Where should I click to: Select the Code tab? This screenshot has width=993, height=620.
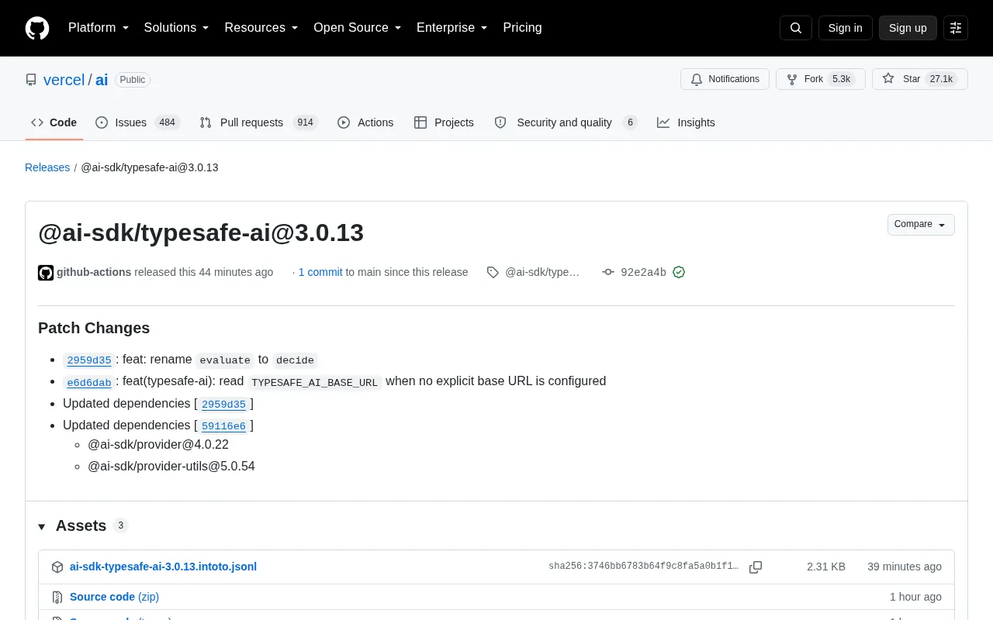coord(54,122)
